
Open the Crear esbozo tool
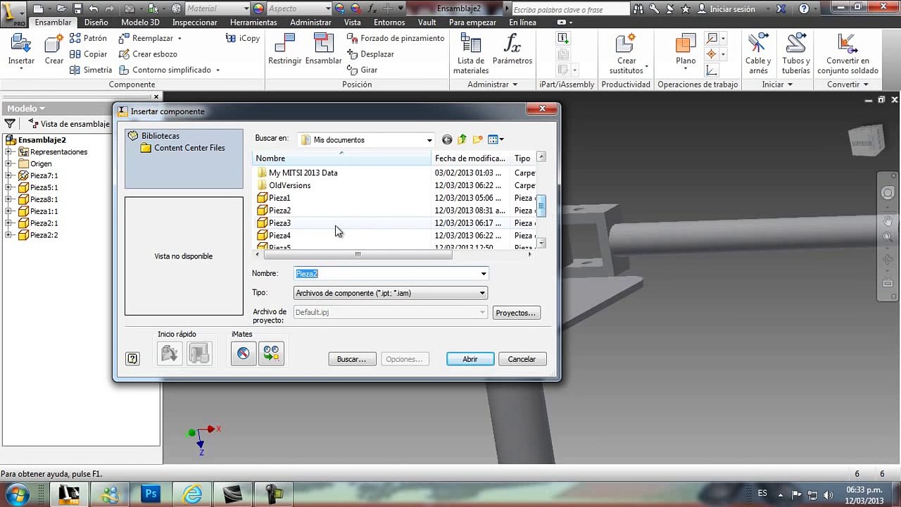148,54
